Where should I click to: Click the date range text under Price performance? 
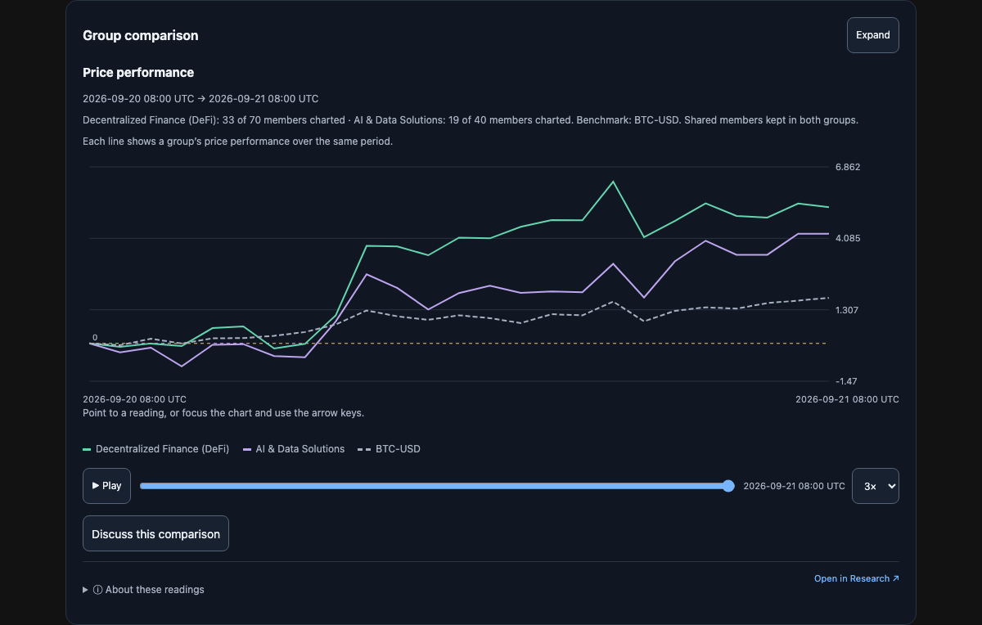(x=200, y=98)
